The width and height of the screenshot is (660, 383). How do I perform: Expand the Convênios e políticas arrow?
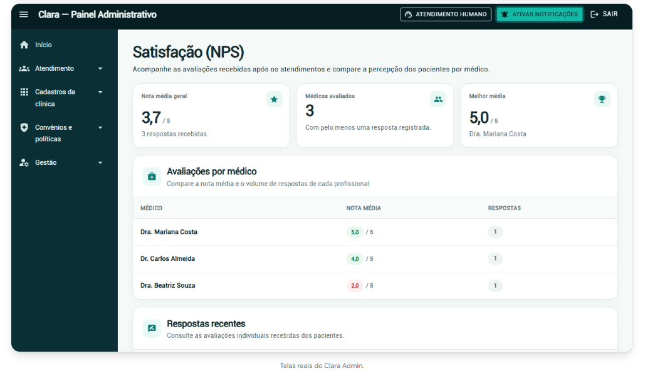point(100,127)
